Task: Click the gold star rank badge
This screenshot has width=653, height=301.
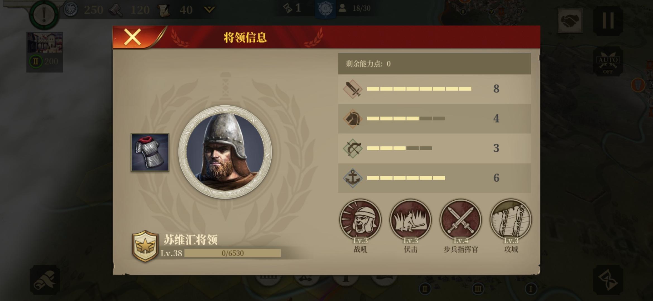Action: pyautogui.click(x=145, y=246)
